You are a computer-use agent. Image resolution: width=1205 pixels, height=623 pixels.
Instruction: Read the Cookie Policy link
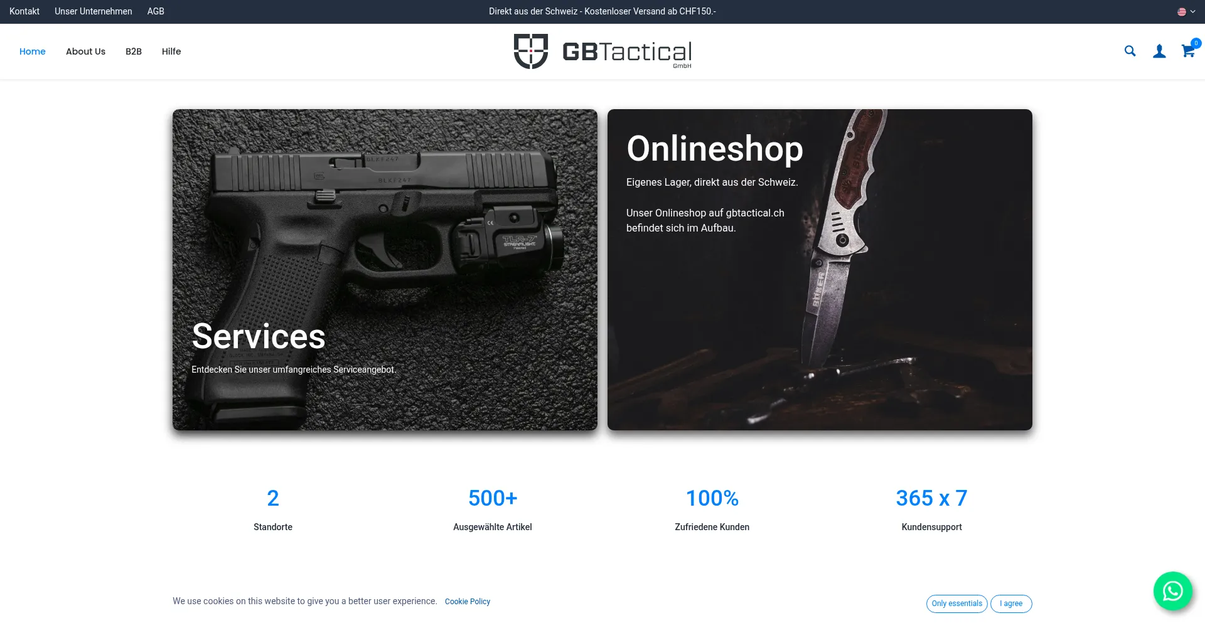point(468,602)
